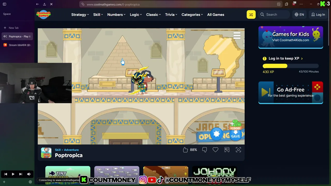Play media in the sidebar player

[13, 174]
